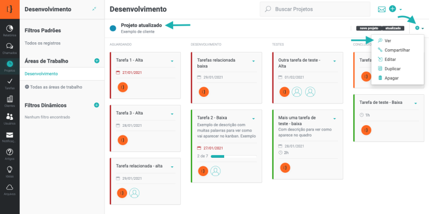429x214 pixels.
Task: Open Clientes building icon in sidebar
Action: pyautogui.click(x=10, y=101)
